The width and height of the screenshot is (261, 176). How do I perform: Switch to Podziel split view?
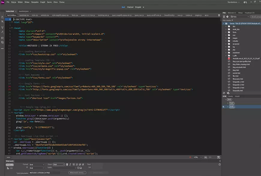130,7
